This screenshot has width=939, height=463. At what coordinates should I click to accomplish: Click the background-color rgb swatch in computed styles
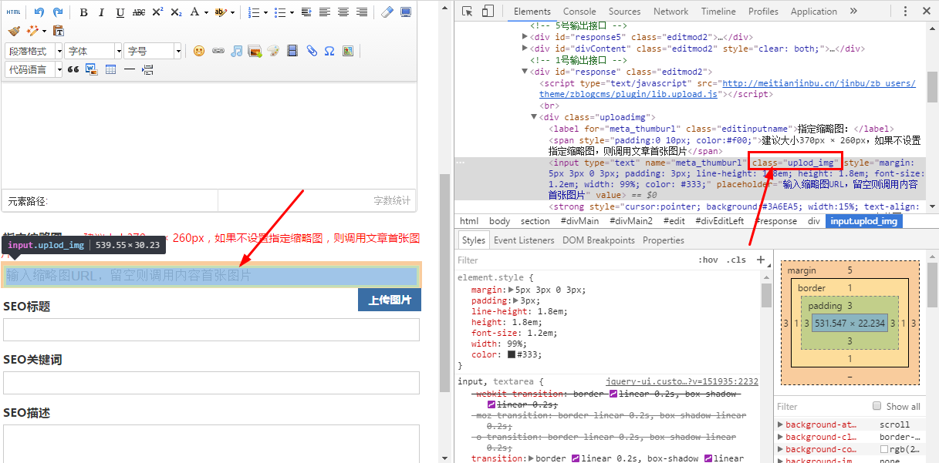[x=884, y=449]
